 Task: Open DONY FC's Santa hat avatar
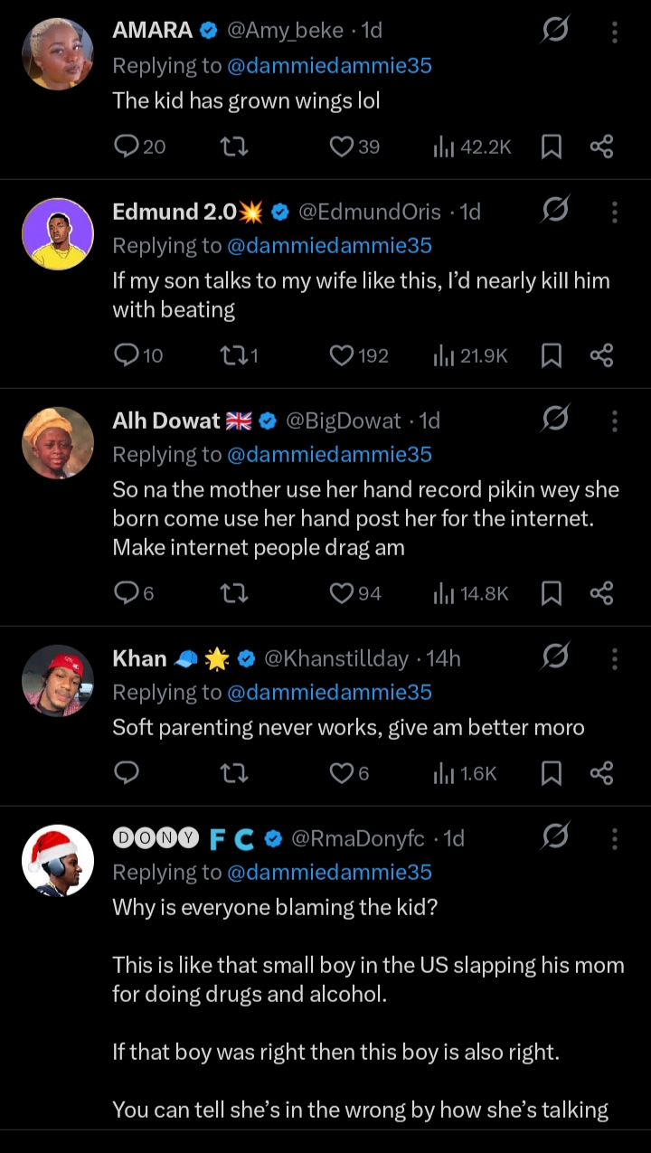58,860
